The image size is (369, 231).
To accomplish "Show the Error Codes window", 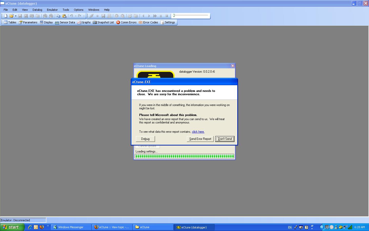I will [148, 22].
